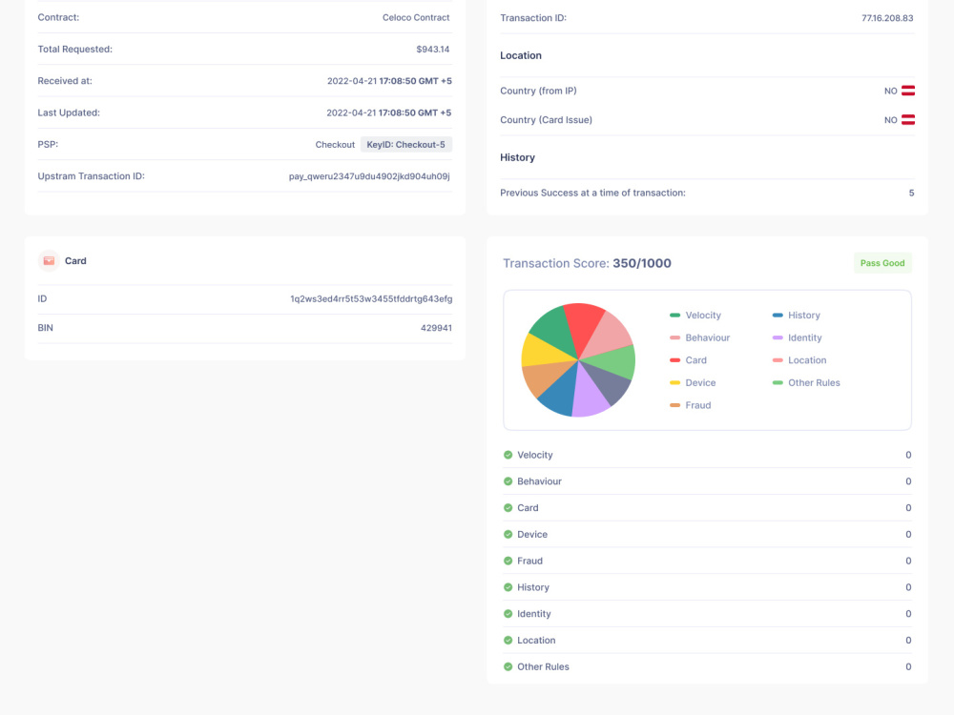954x715 pixels.
Task: Select the Behaviour legend color marker
Action: [x=674, y=337]
